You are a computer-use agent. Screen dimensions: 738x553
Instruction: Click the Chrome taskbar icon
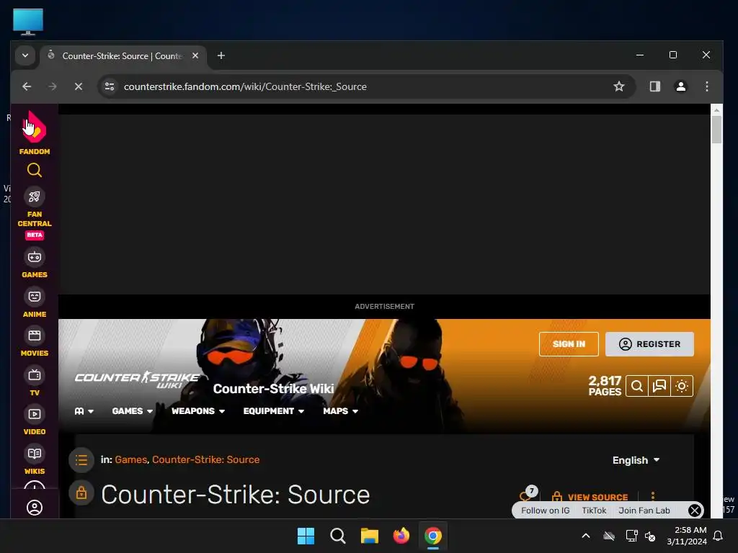click(x=433, y=536)
